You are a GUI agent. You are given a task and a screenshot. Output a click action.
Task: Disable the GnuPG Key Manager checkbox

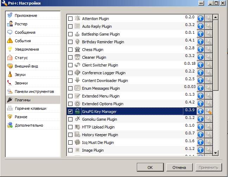point(70,112)
